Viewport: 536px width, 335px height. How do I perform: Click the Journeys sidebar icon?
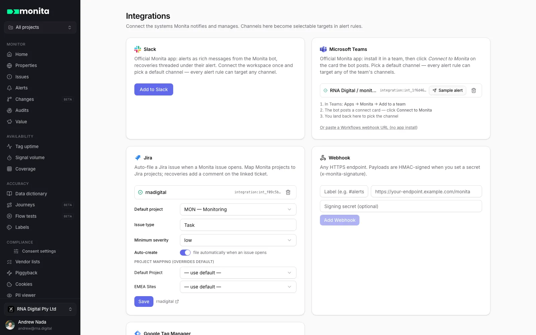point(9,205)
